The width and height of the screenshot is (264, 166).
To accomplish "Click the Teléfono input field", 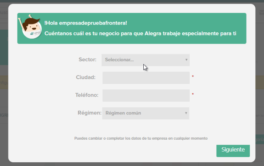I will coord(146,96).
